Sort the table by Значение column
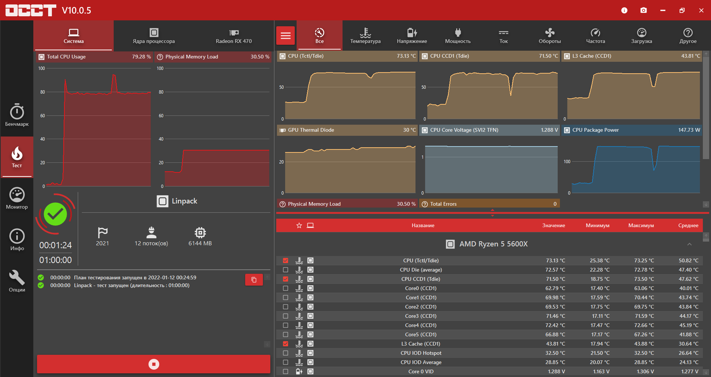Viewport: 711px width, 377px height. click(554, 226)
